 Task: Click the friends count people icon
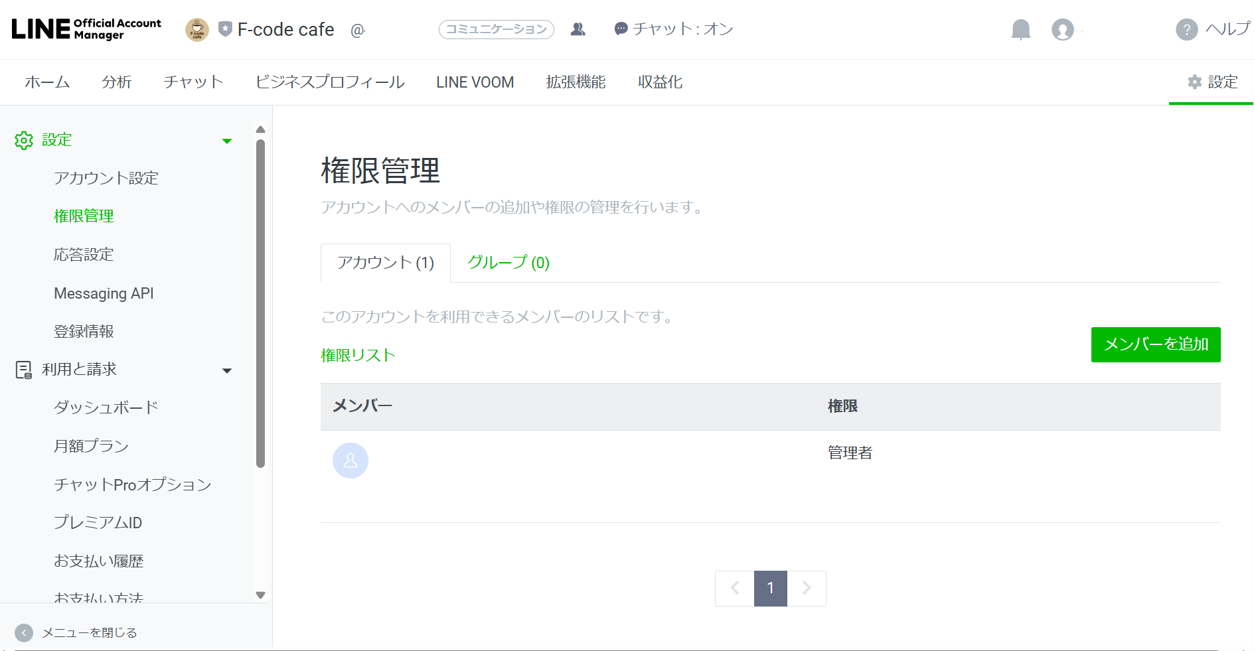[x=578, y=29]
